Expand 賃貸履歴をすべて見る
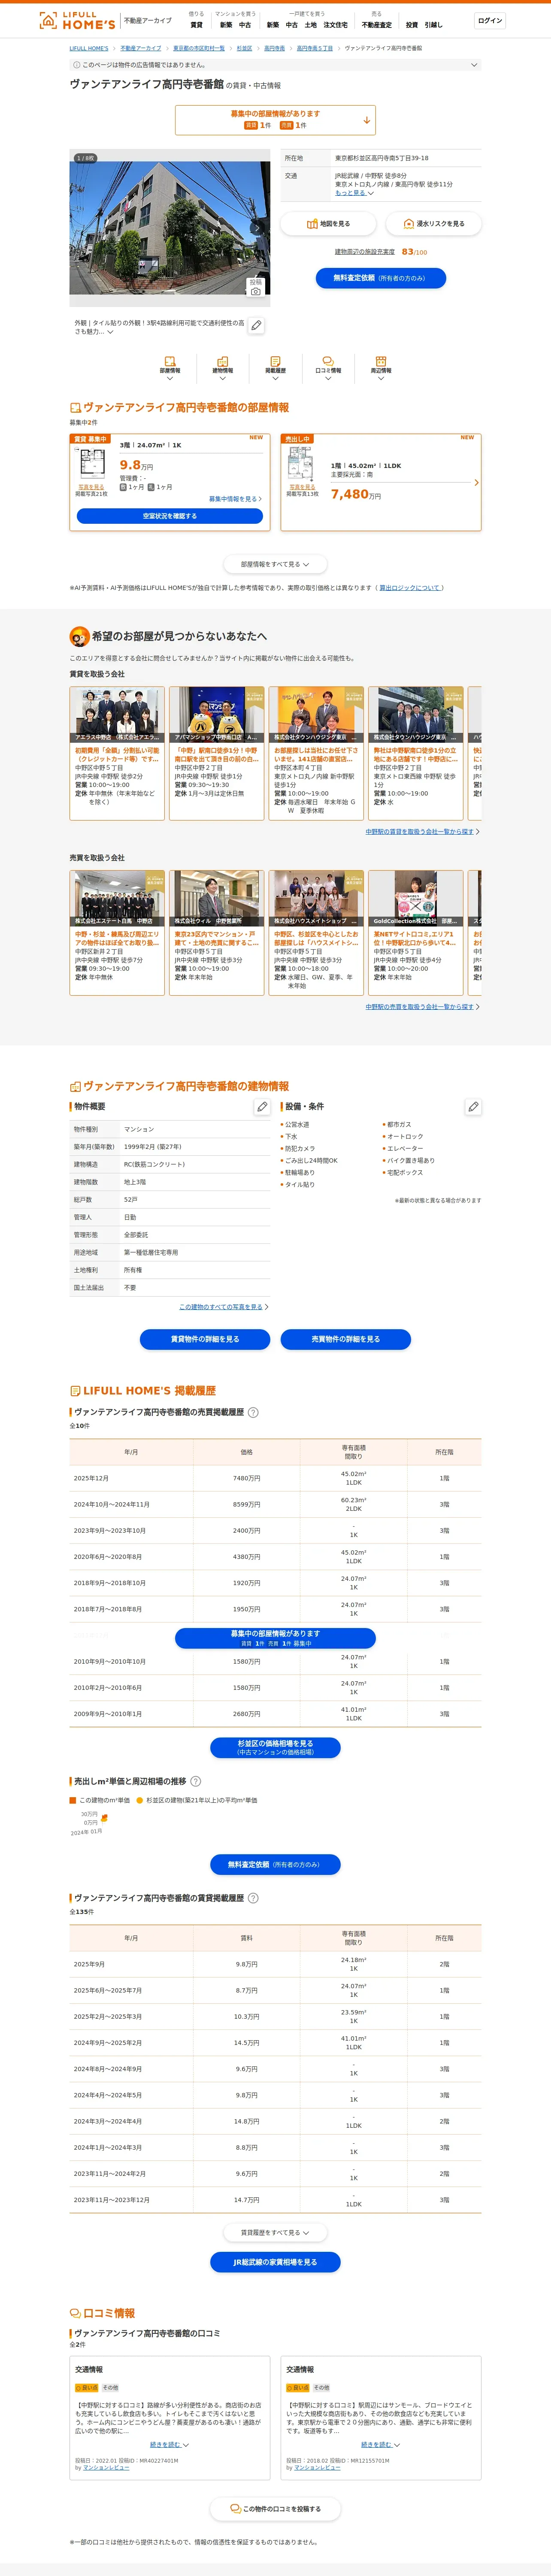Viewport: 551px width, 2576px height. tap(275, 2232)
